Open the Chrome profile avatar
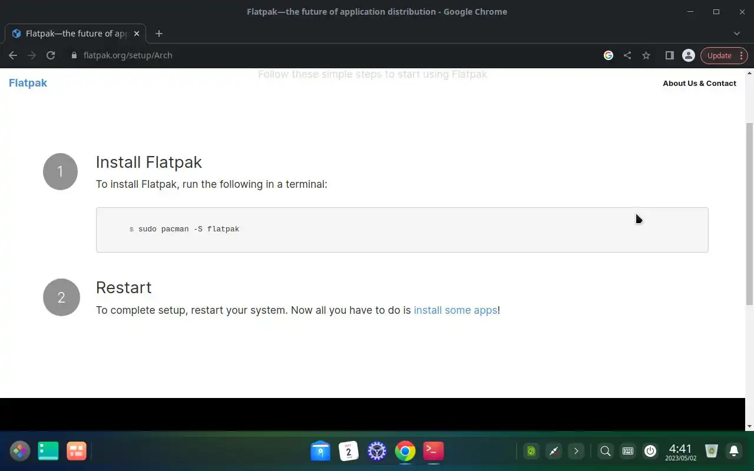 click(688, 55)
